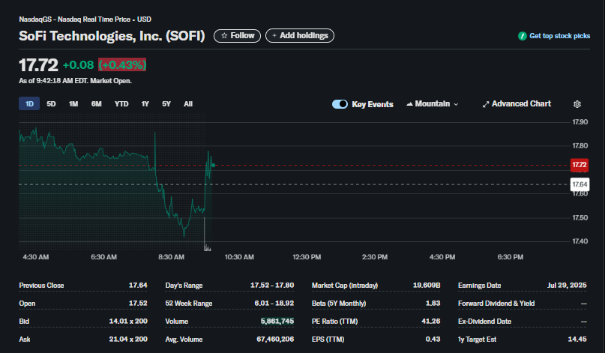Click the red 17.72 current price marker
This screenshot has height=353, width=605.
coord(580,165)
